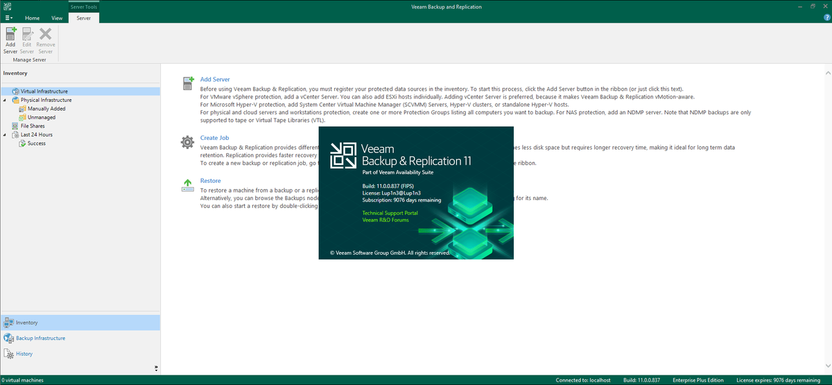Select the Manually Added protection group icon
Image resolution: width=832 pixels, height=385 pixels.
(22, 109)
